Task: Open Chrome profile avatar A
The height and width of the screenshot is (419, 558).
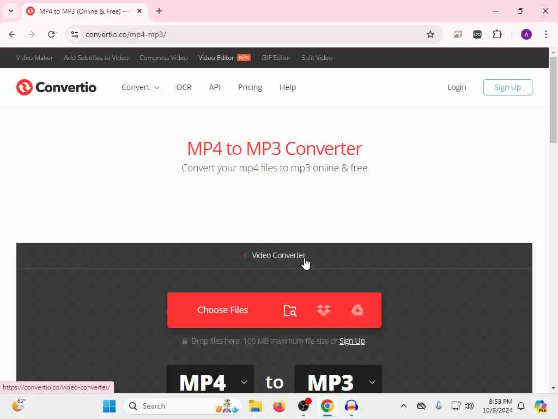Action: [x=526, y=34]
